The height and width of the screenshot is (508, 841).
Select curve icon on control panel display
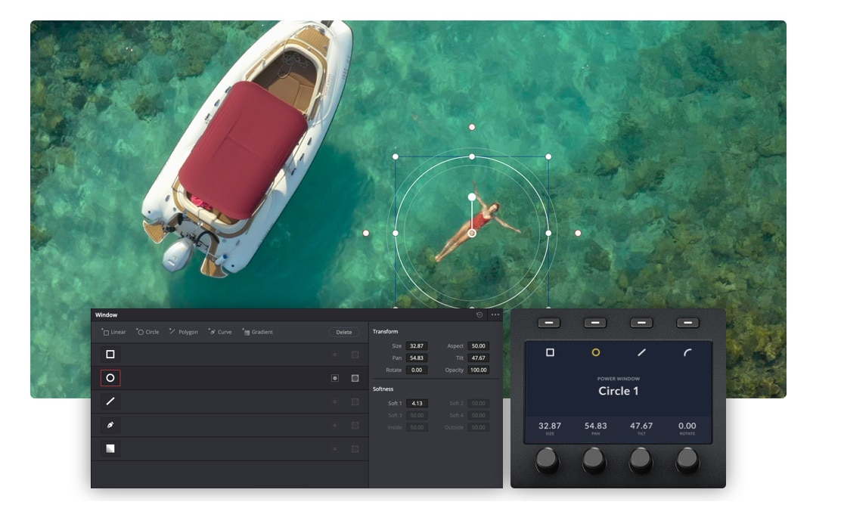(687, 352)
